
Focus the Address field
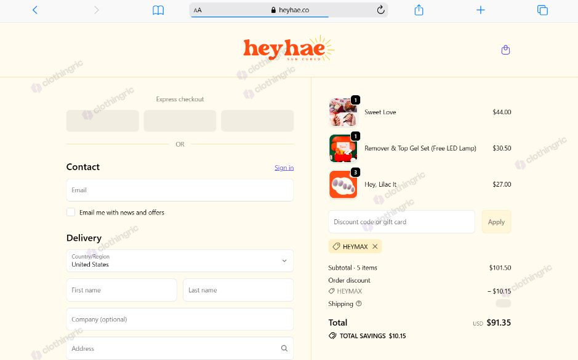180,348
